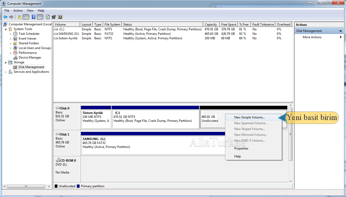
Task: Sort by the Volume column header
Action: coord(67,25)
